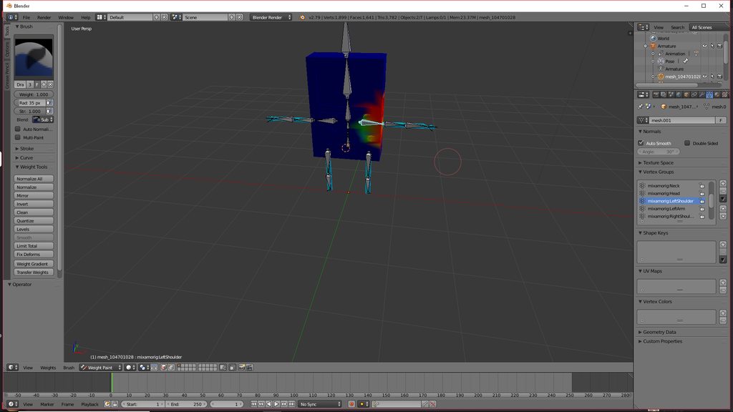
Task: Click the record auto keyframe icon
Action: (351, 404)
